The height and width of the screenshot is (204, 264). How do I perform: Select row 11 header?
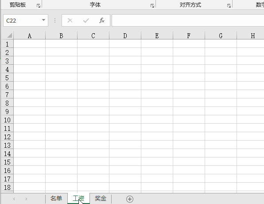(x=7, y=128)
